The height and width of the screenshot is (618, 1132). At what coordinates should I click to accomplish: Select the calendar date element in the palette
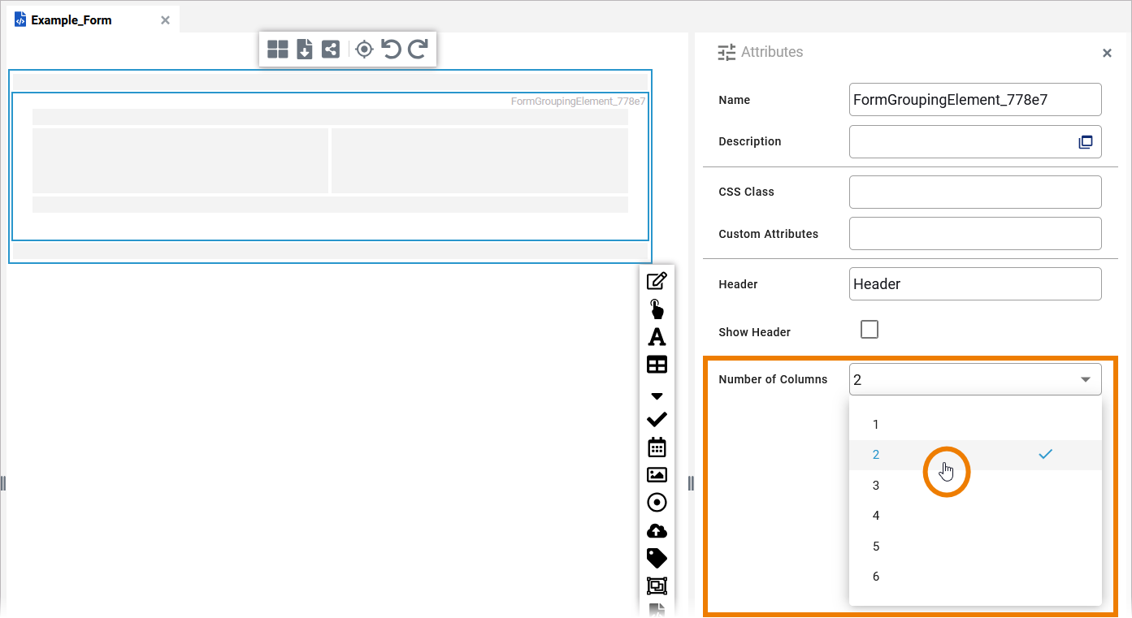(x=657, y=447)
